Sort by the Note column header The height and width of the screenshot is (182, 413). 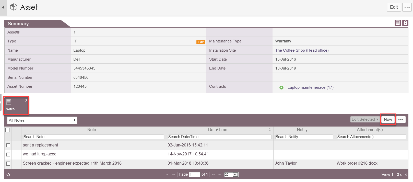[x=92, y=130]
